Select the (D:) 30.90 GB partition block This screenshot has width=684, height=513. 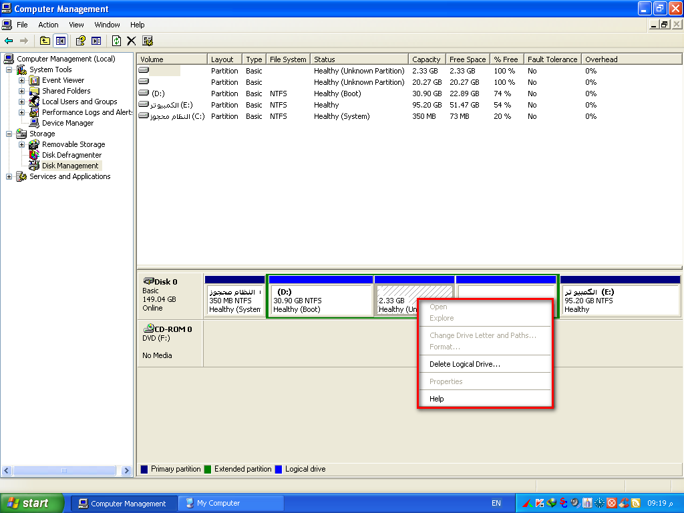[321, 296]
